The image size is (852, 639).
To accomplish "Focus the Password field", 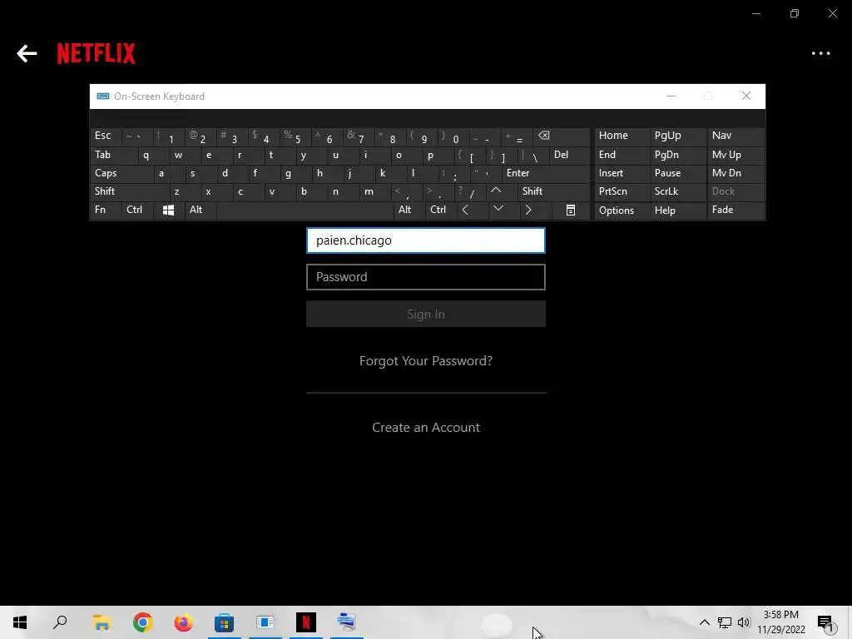I will 425,277.
